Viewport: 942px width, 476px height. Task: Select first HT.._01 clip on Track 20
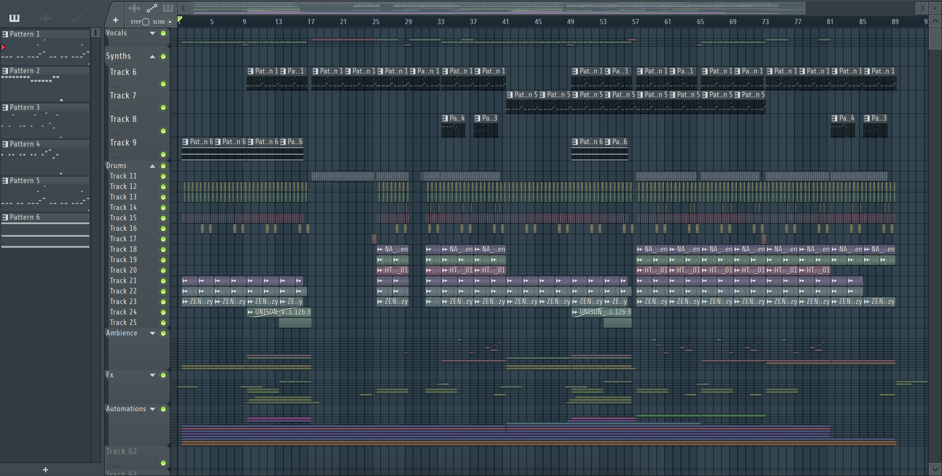393,270
